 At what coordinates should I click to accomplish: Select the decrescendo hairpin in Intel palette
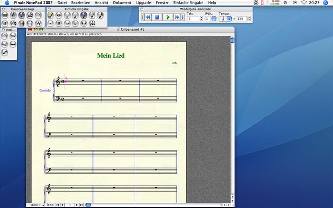[13, 36]
